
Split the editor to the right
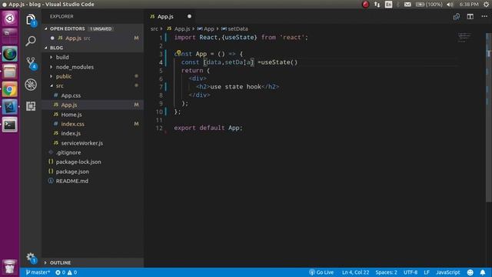click(x=470, y=17)
